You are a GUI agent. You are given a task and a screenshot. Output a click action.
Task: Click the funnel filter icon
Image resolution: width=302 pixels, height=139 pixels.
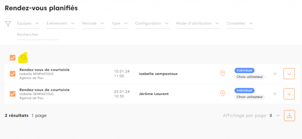(x=8, y=24)
